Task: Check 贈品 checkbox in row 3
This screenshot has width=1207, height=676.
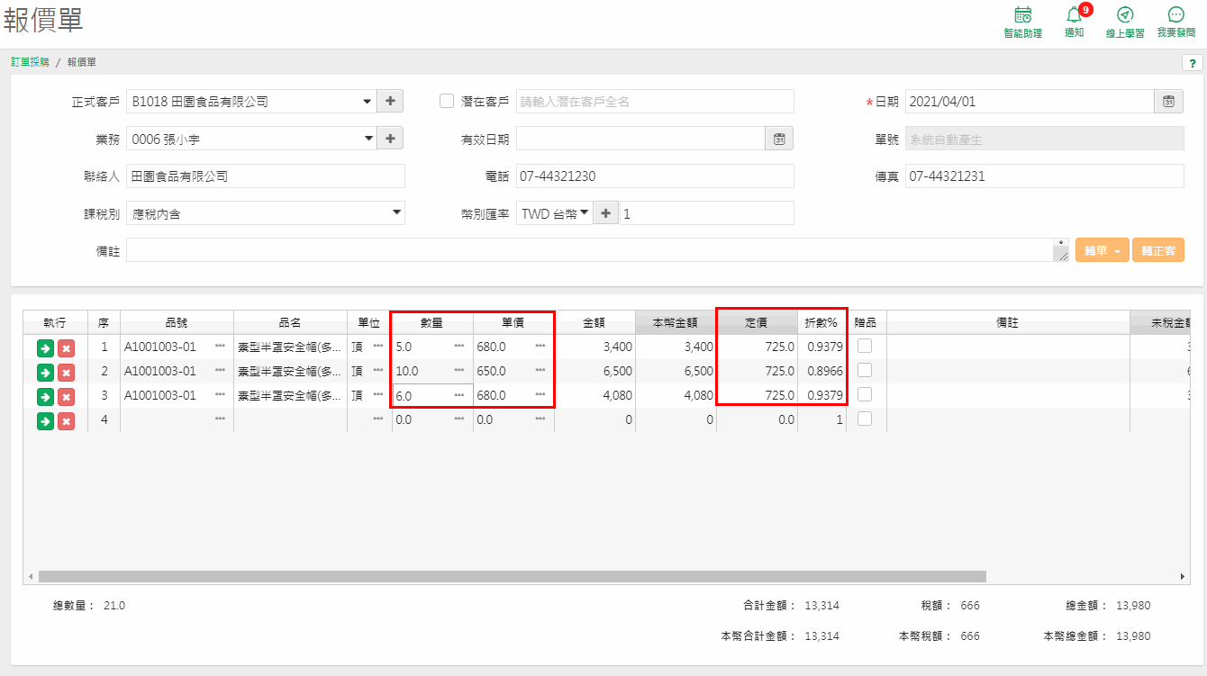Action: 866,394
